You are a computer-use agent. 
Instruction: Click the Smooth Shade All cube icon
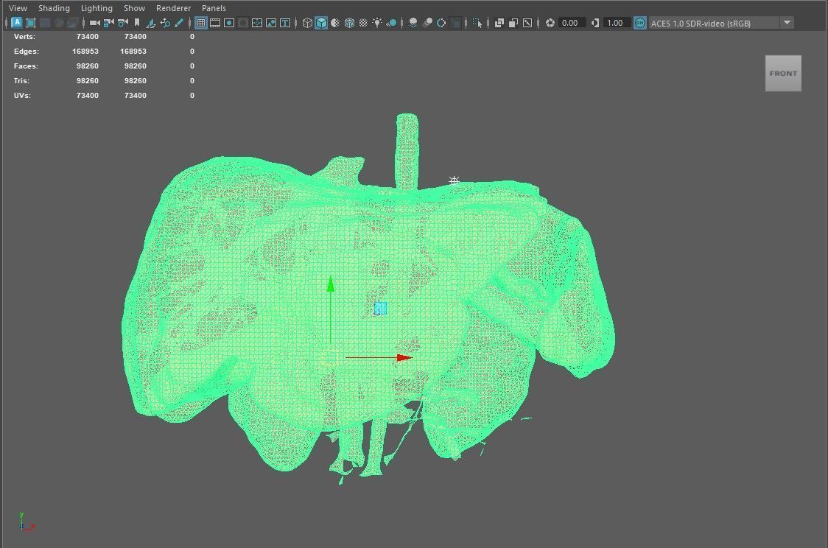point(321,23)
